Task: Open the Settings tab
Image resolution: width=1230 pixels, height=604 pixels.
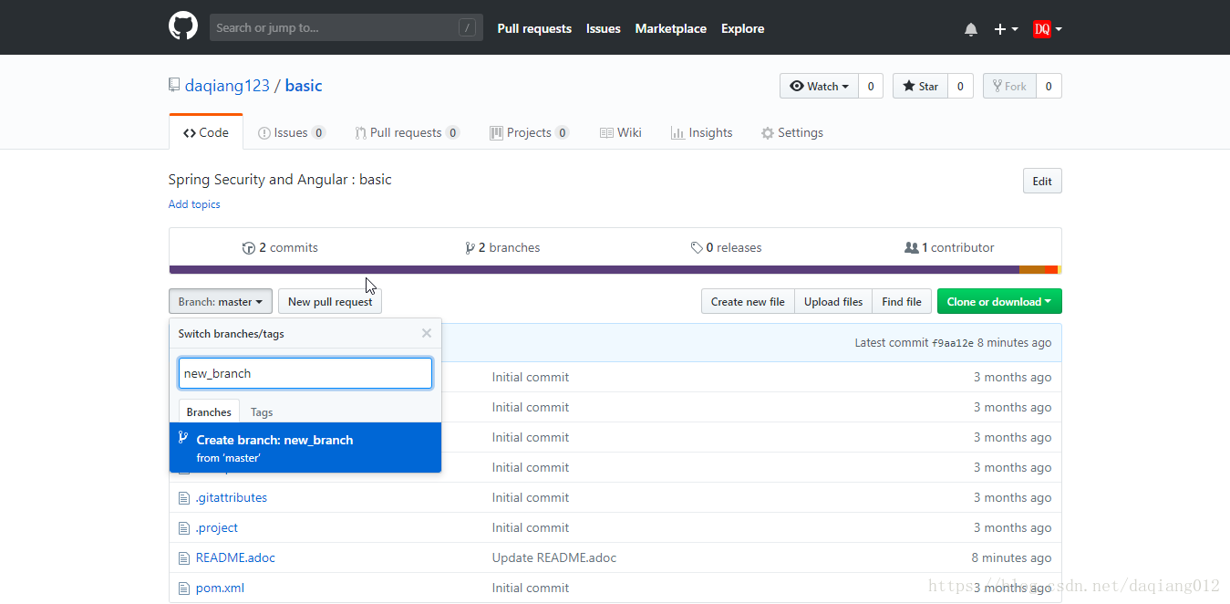Action: point(791,132)
